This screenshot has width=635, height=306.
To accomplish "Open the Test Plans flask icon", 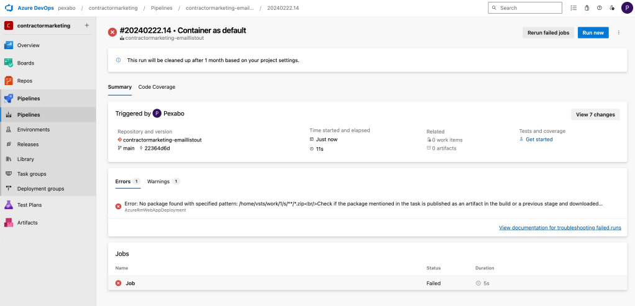I will (9, 205).
